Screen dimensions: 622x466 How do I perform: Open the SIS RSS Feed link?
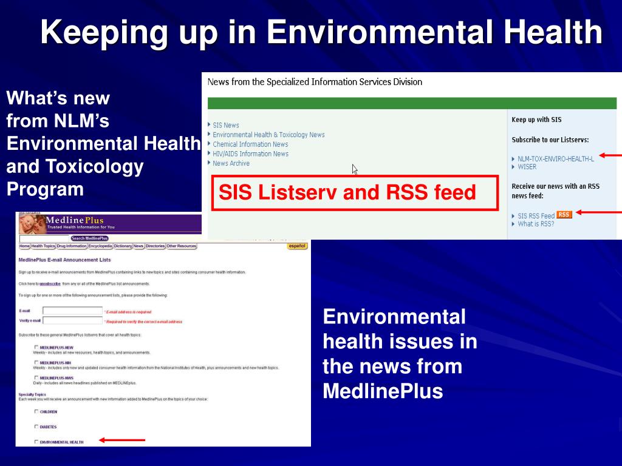tap(536, 216)
